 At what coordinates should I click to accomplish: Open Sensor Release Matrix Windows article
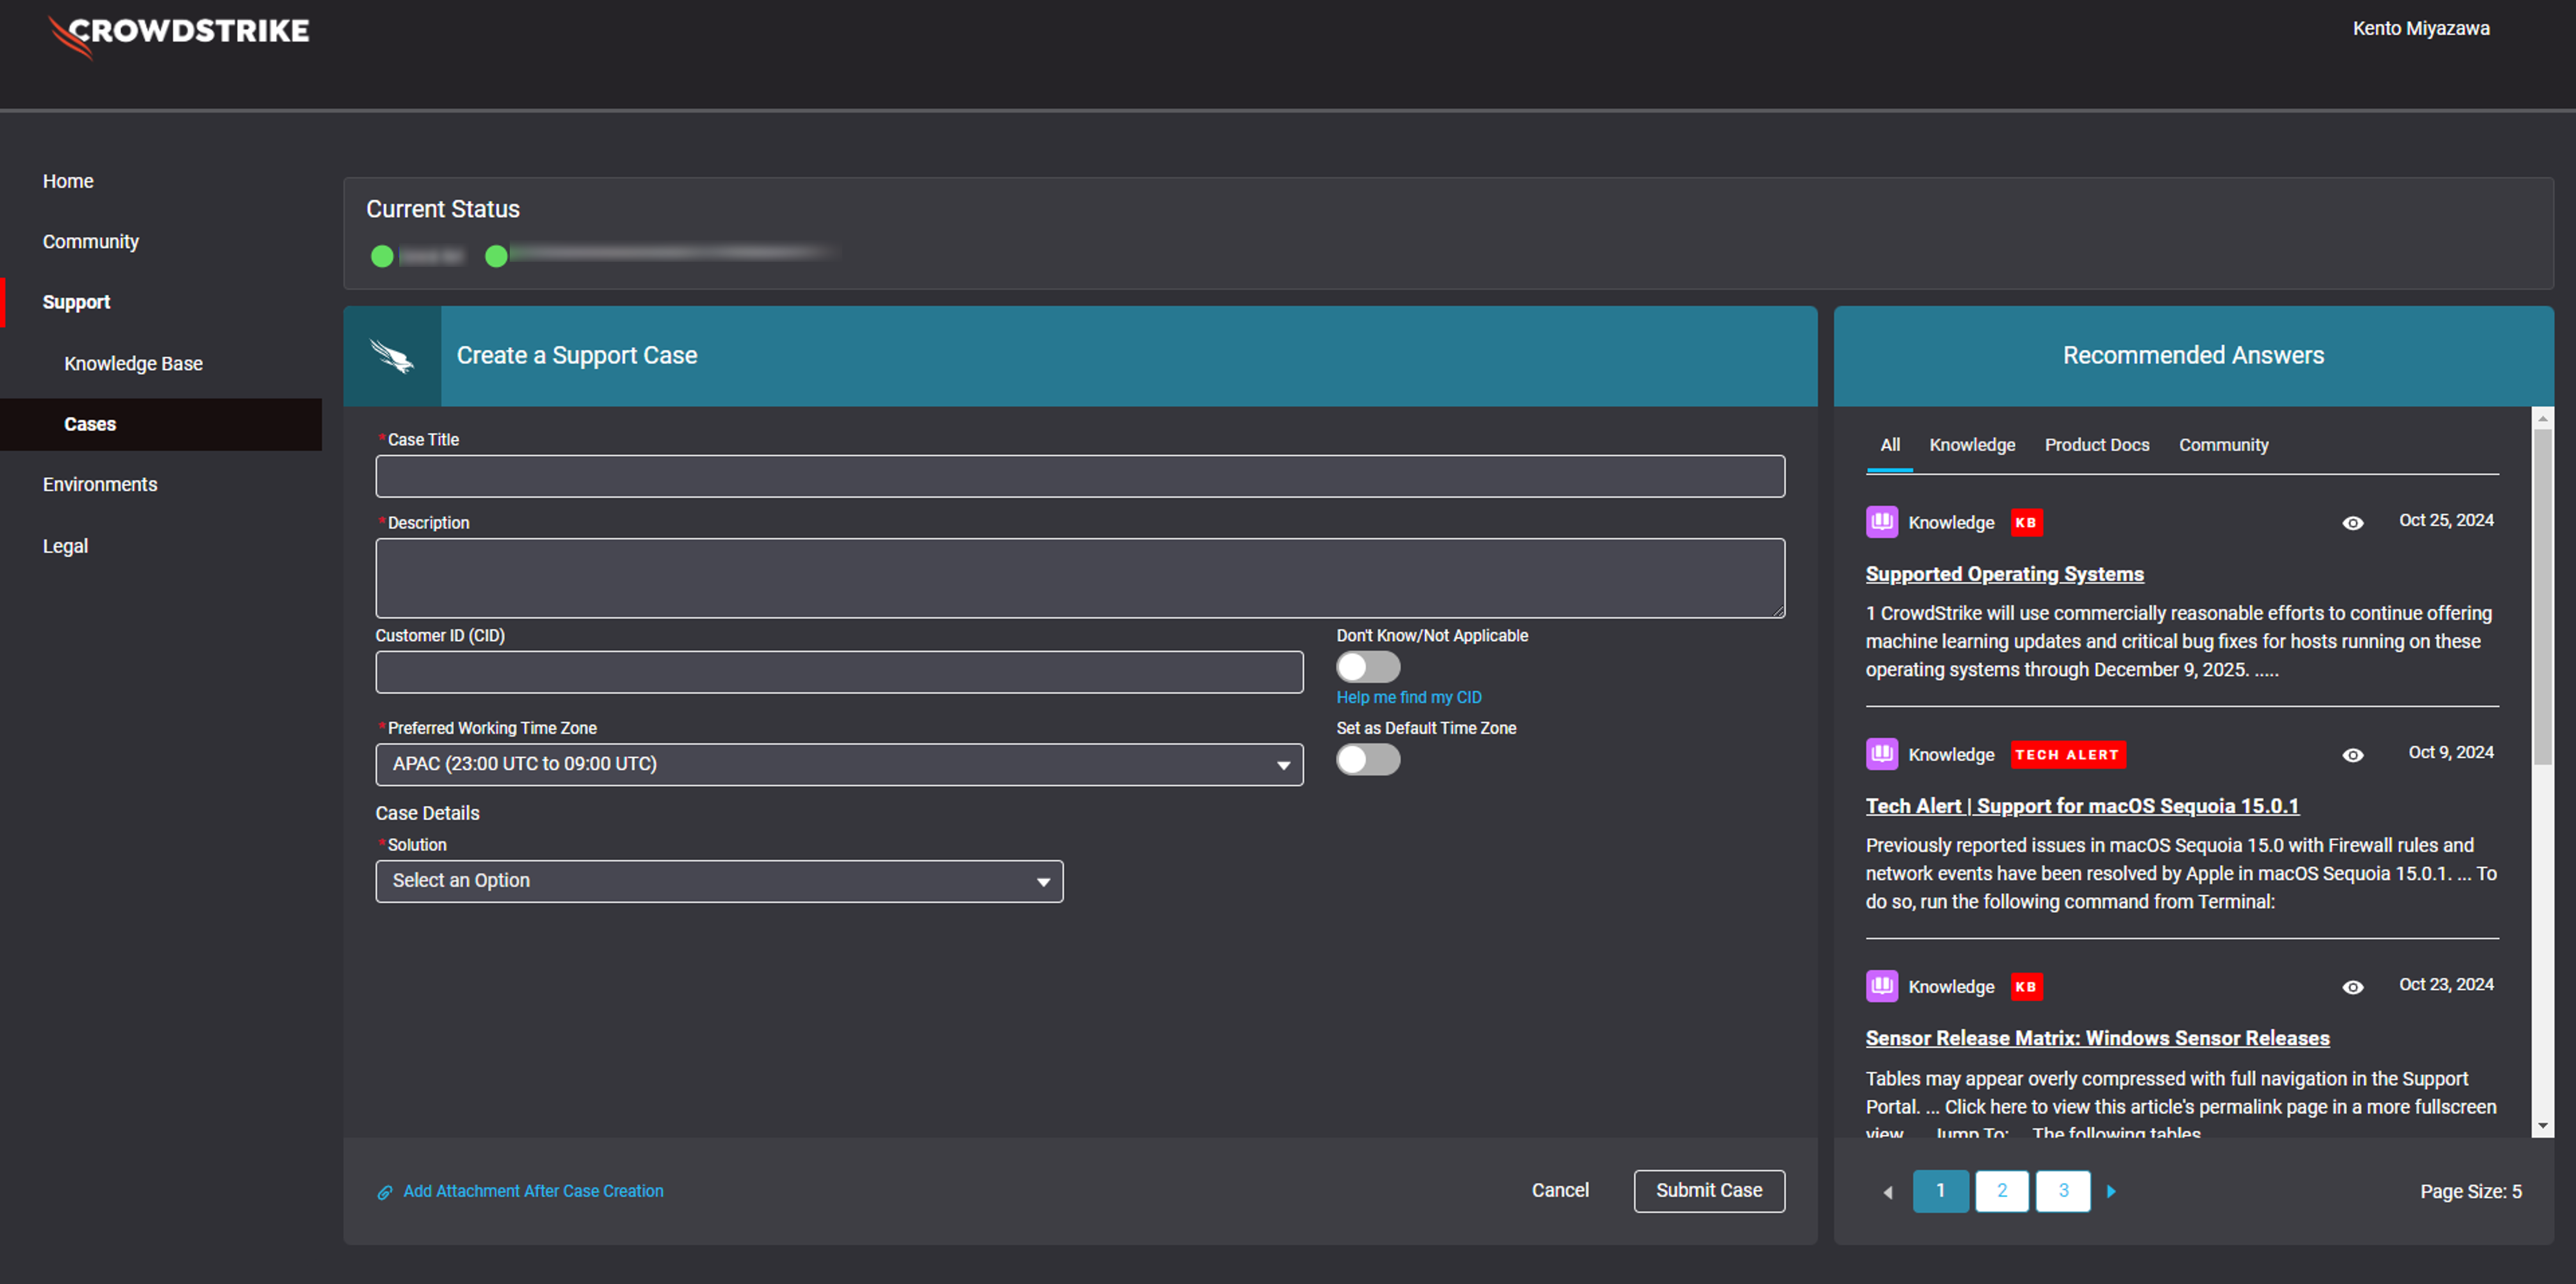[x=2097, y=1038]
